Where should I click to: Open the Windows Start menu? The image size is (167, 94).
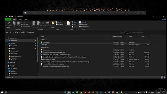coord(2,92)
